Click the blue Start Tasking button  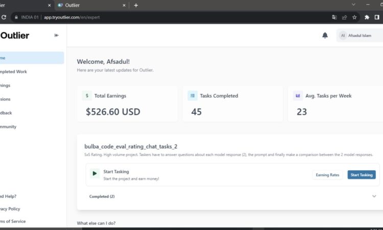click(362, 175)
